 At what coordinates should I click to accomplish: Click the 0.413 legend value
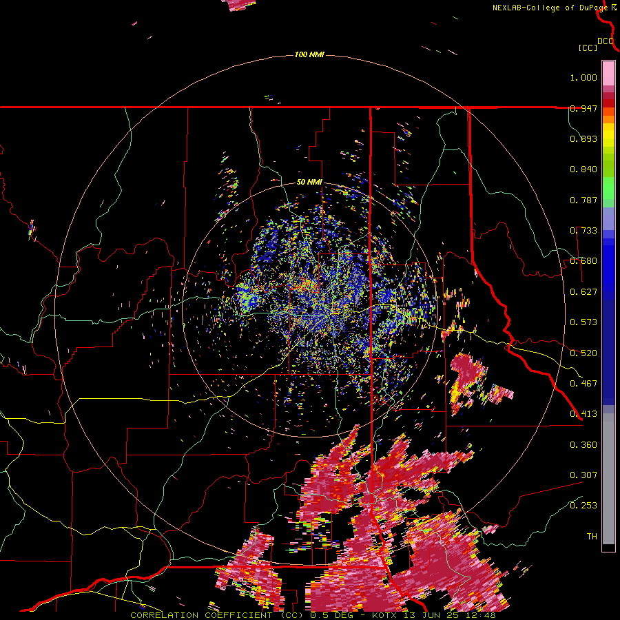[583, 414]
